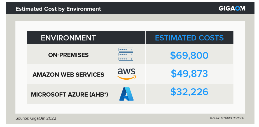Select the $49,873 cost value

(189, 74)
